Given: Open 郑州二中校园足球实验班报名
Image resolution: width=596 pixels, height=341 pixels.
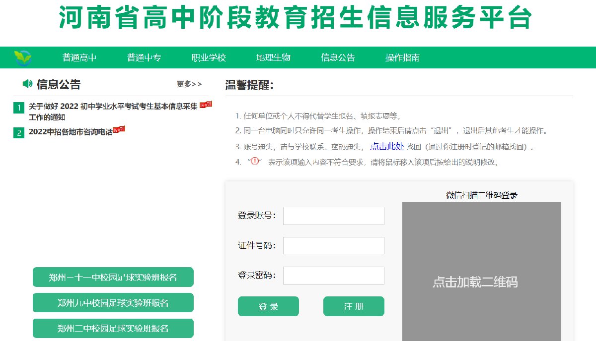Looking at the screenshot, I should click(x=113, y=329).
